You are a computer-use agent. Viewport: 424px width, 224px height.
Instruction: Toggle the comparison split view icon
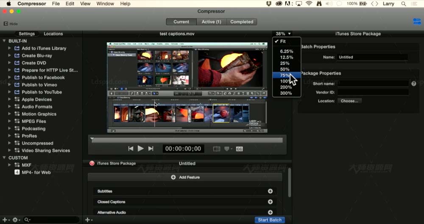click(x=217, y=149)
